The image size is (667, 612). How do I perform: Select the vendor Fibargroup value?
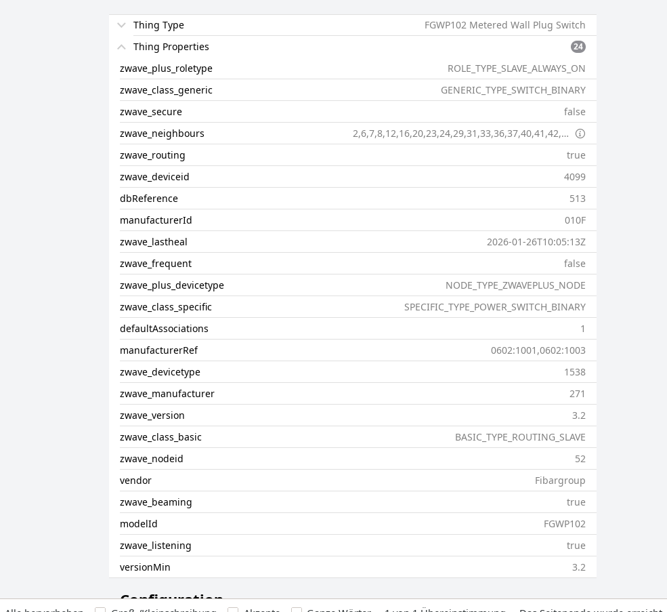tap(560, 481)
